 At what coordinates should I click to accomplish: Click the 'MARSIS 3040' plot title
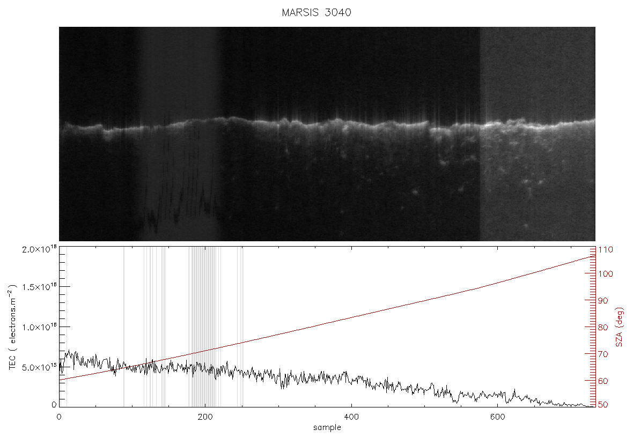pyautogui.click(x=316, y=12)
